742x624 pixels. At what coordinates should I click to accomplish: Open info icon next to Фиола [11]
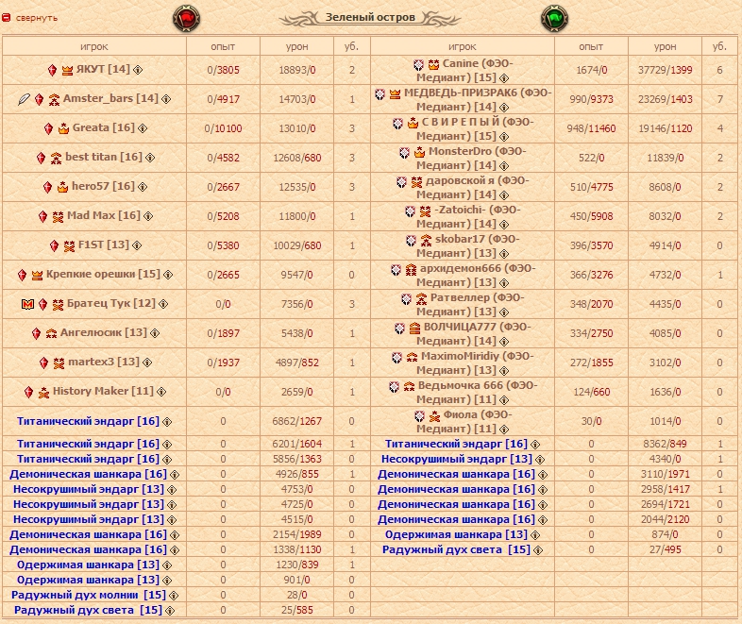504,430
